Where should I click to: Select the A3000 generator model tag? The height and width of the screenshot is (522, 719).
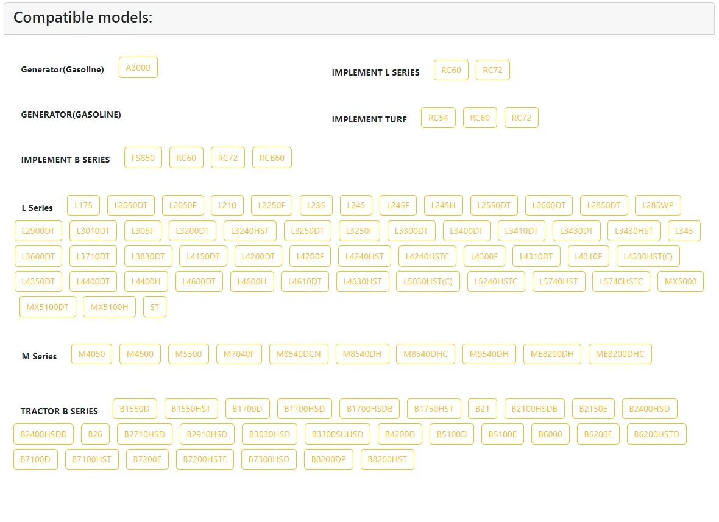point(138,68)
